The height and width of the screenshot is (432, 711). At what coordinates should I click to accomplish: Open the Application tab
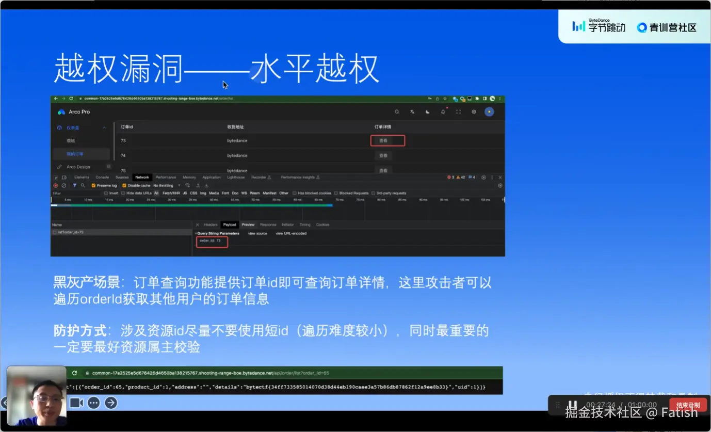[x=212, y=177]
